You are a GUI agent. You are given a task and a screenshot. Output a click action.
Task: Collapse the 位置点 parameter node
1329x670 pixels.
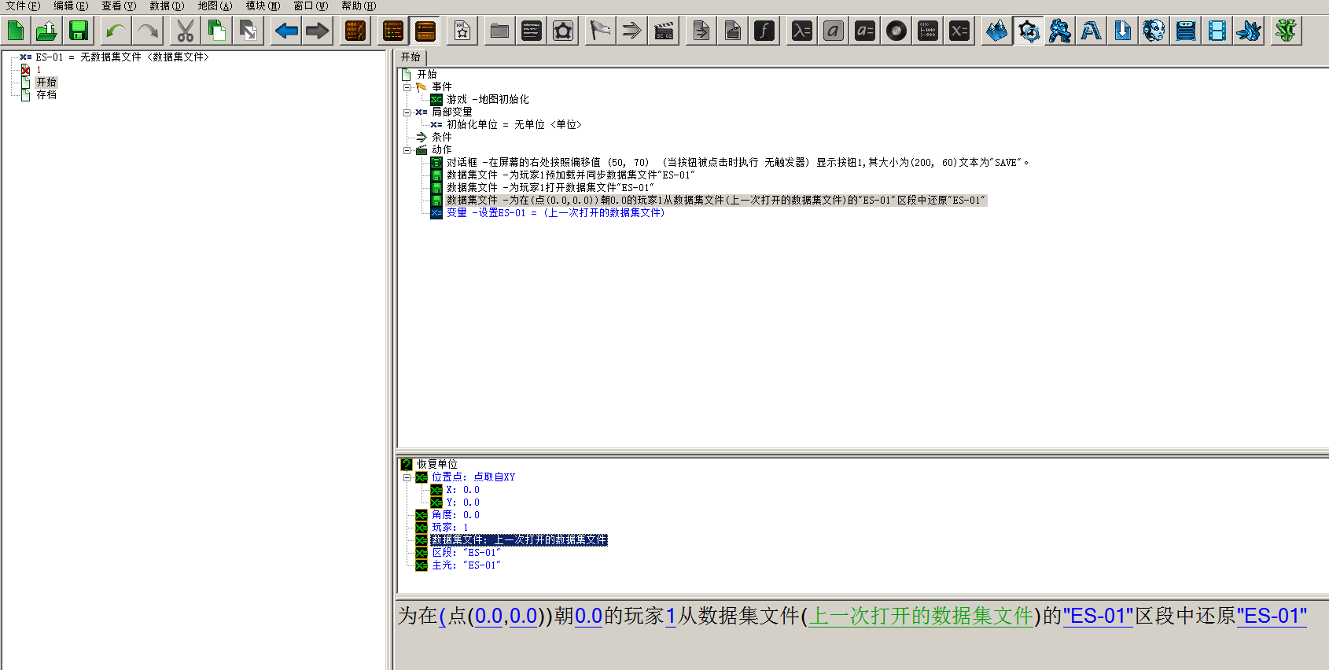tap(407, 477)
